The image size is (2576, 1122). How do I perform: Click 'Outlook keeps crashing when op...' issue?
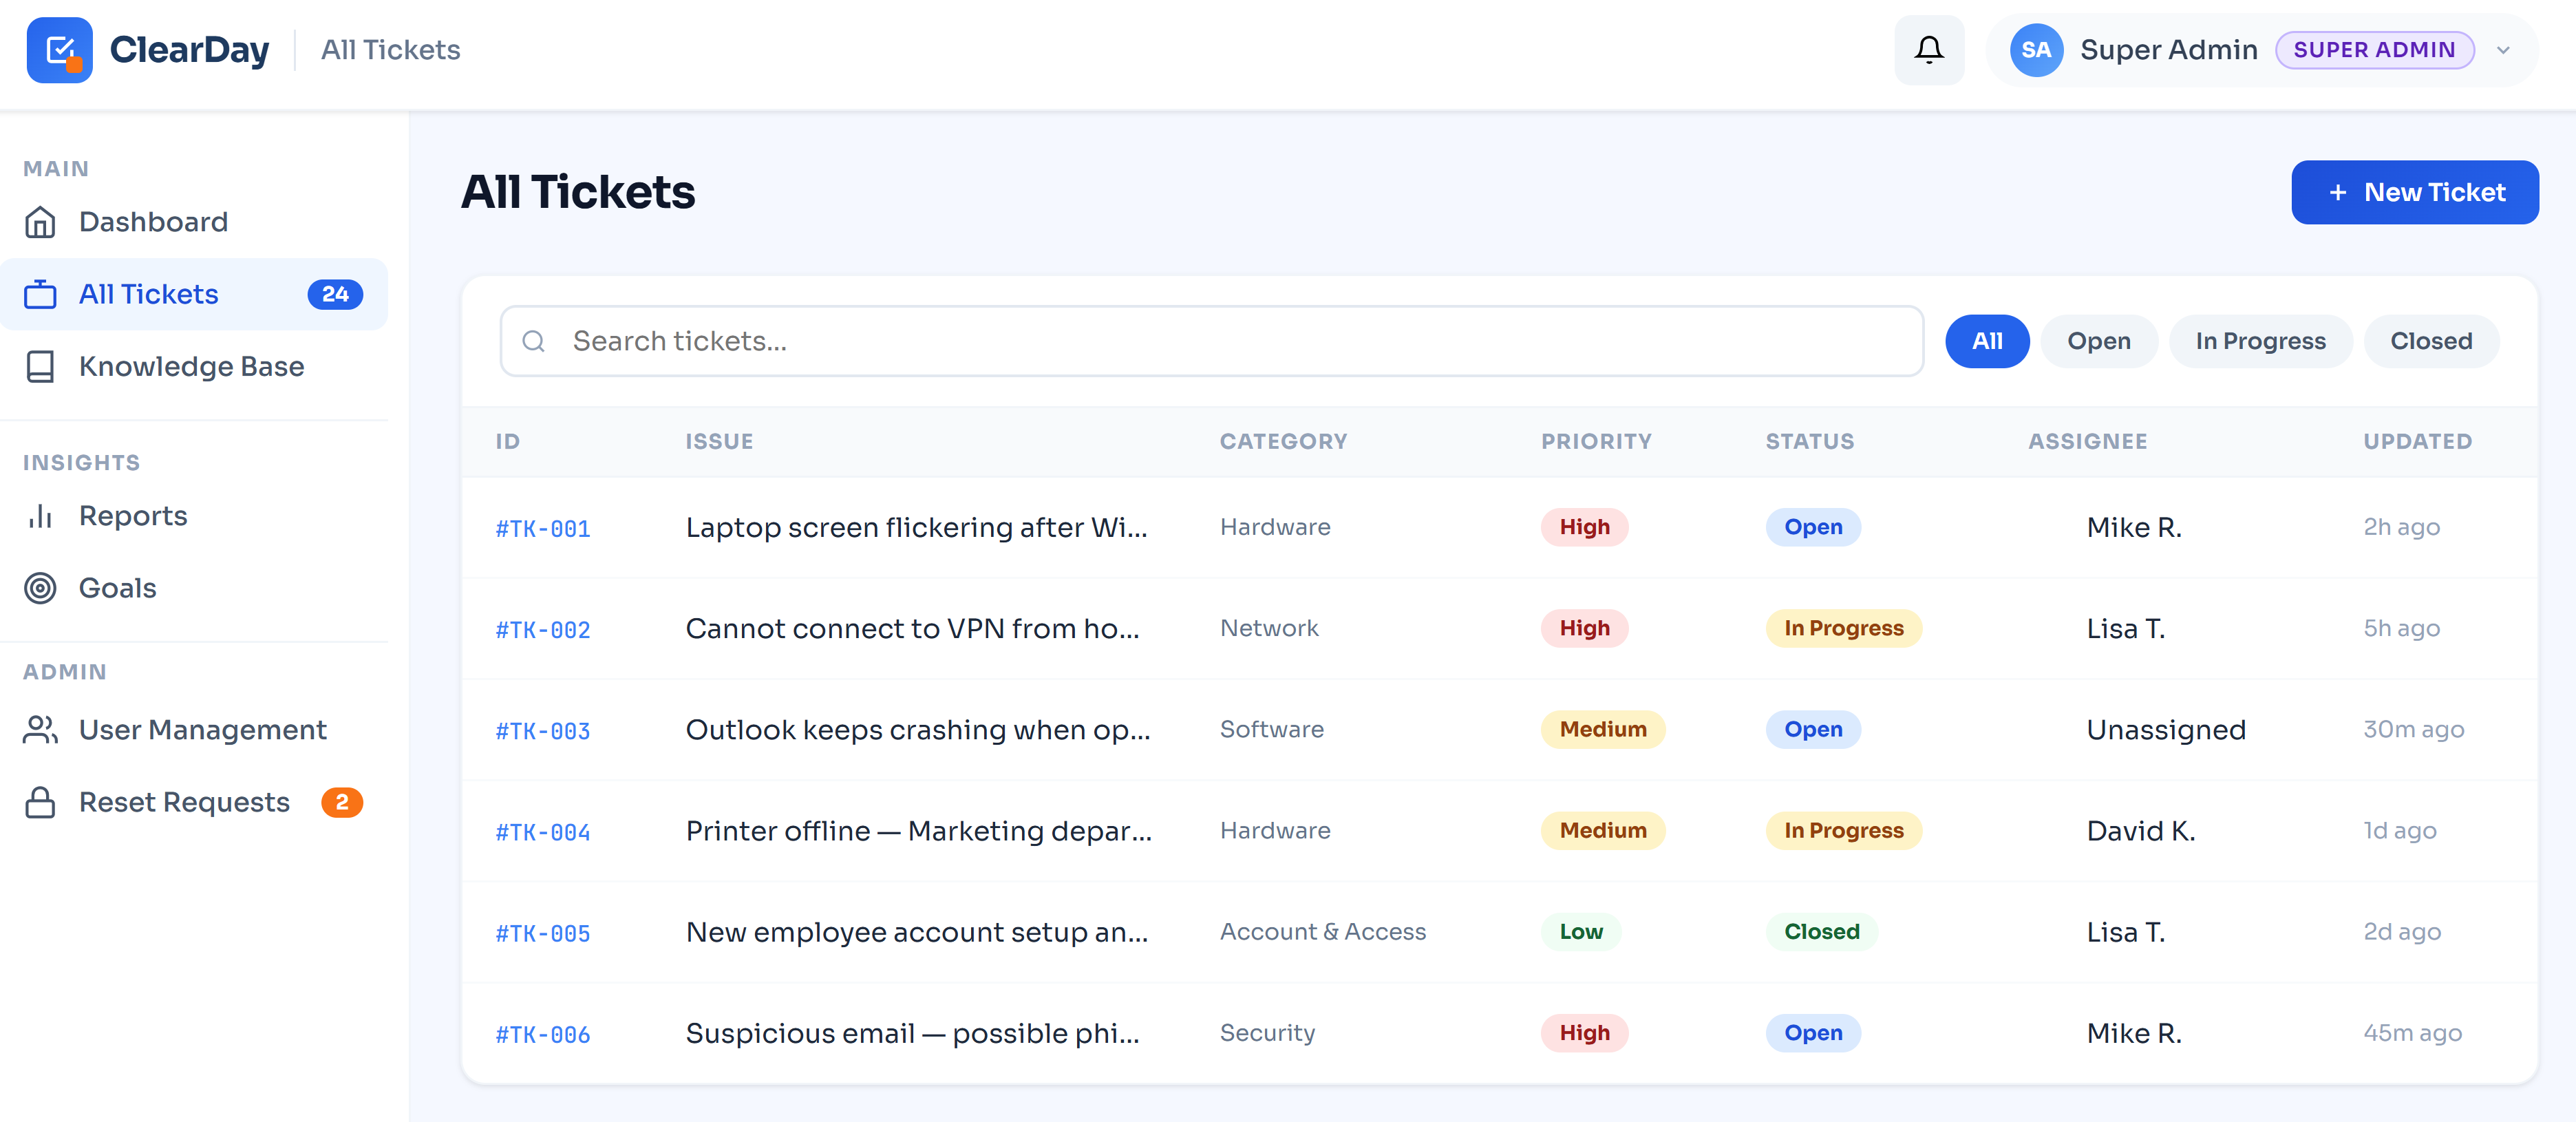(918, 729)
